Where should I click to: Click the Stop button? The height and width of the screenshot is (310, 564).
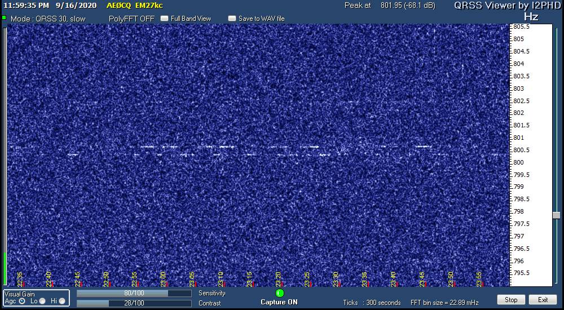tap(511, 299)
